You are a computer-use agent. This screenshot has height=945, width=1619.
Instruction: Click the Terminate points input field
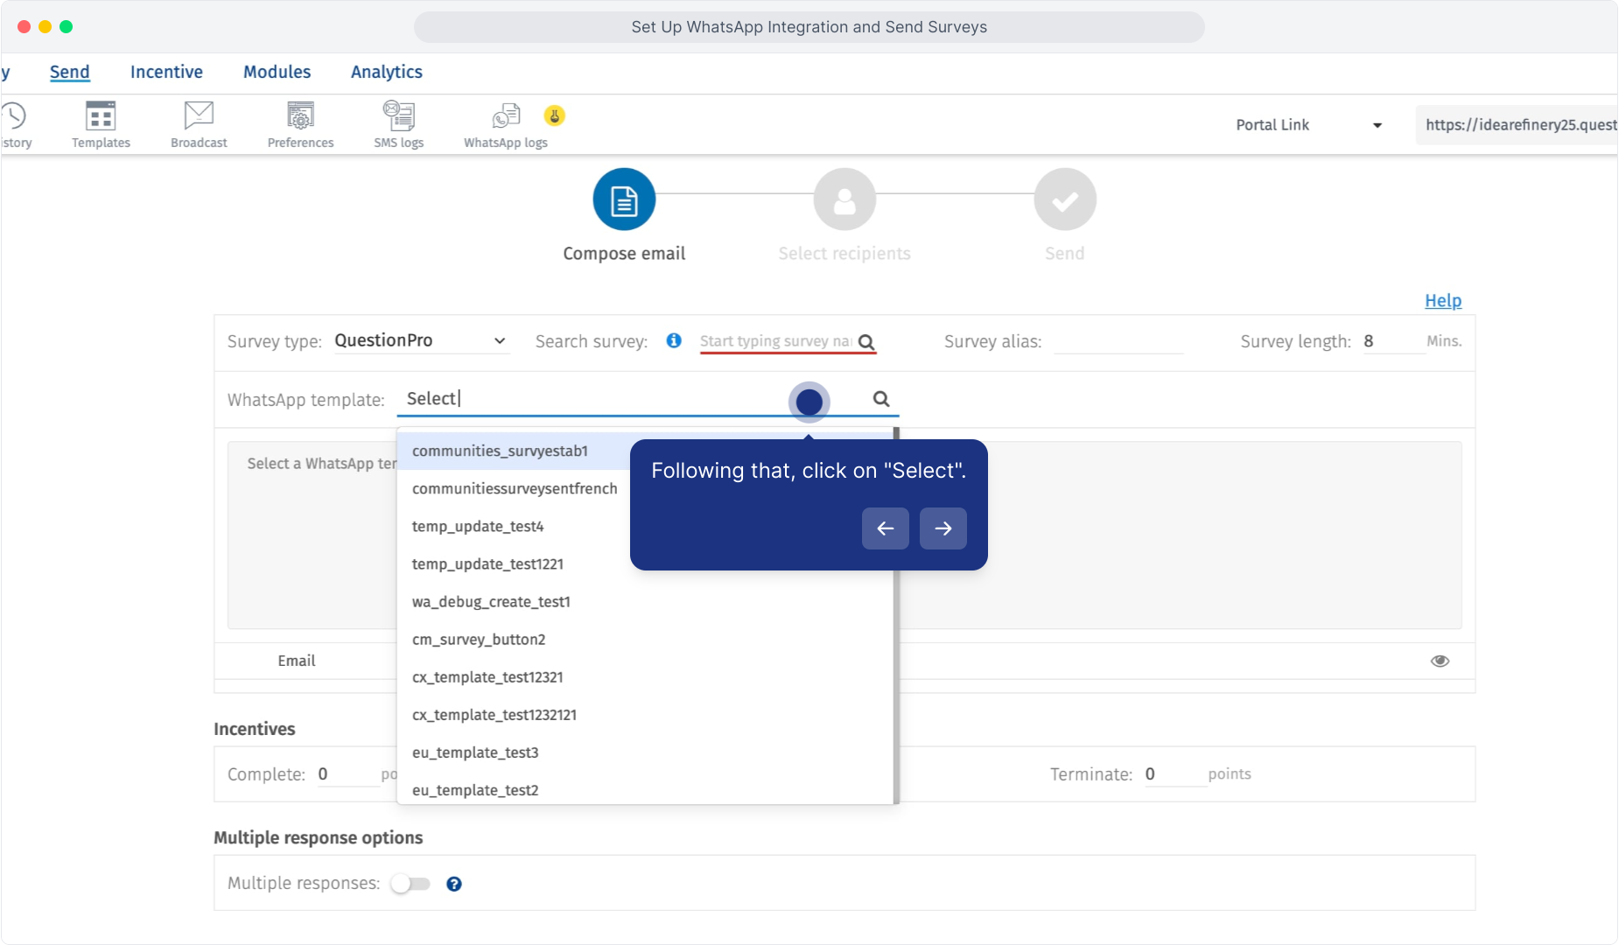point(1174,774)
